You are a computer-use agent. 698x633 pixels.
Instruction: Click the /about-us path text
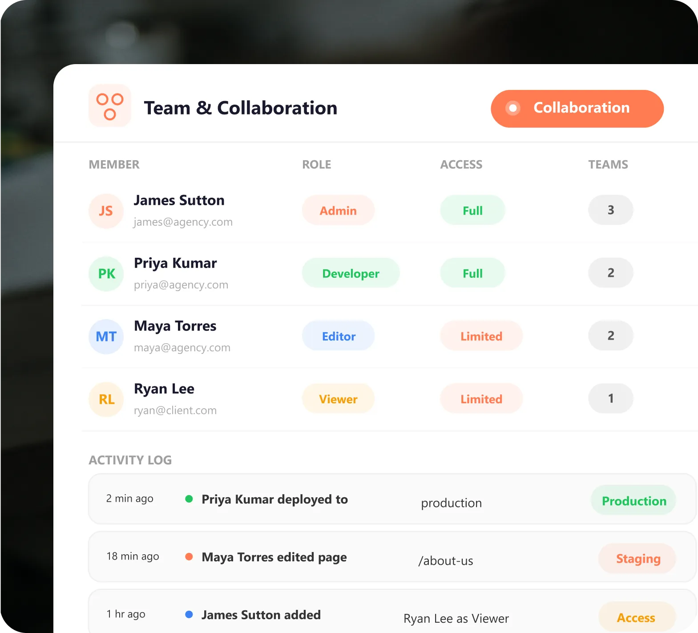(446, 561)
